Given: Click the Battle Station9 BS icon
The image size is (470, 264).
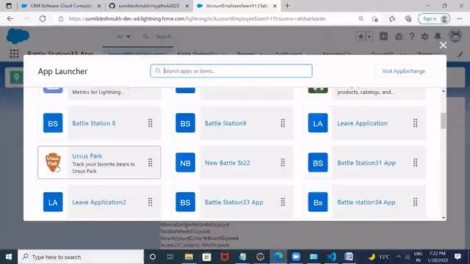Looking at the screenshot, I should 185,122.
